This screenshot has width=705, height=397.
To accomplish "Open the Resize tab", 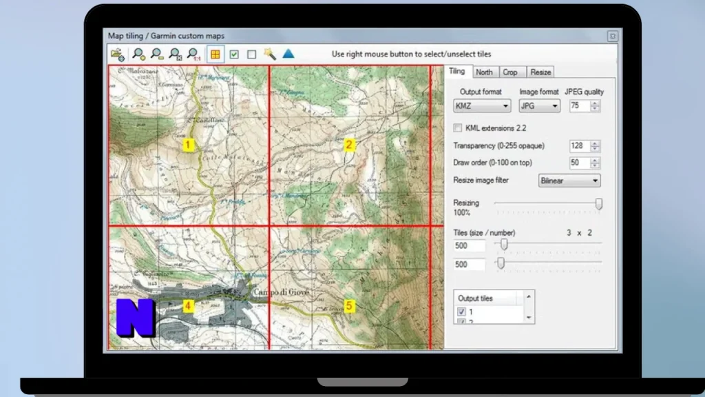I will [x=540, y=72].
